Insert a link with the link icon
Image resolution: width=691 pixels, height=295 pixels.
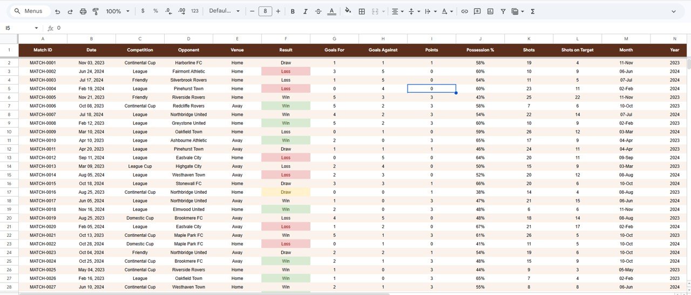tap(464, 11)
